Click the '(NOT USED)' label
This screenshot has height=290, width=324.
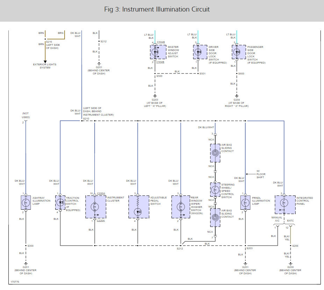tap(26, 115)
